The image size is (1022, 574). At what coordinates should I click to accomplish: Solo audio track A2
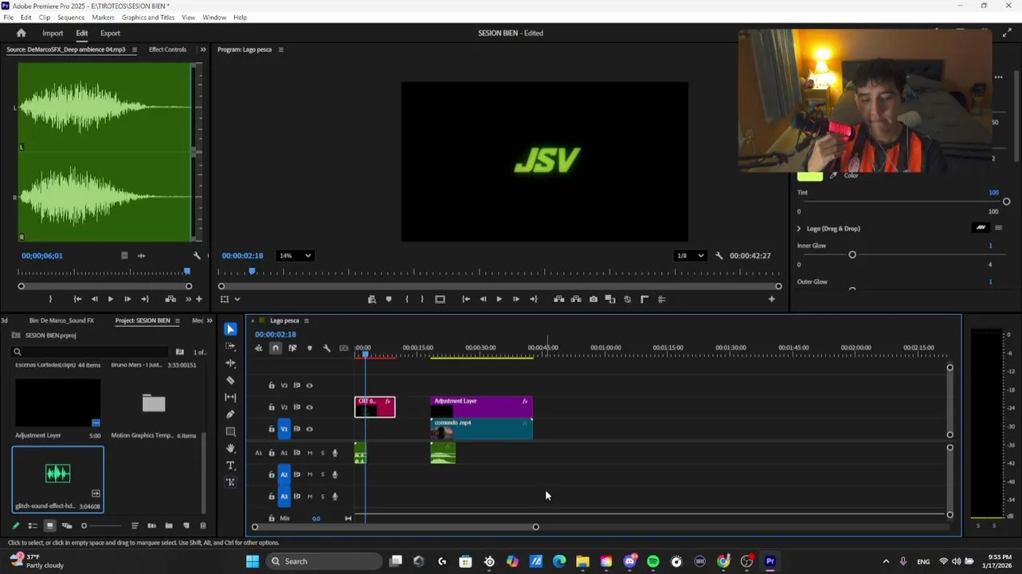tap(323, 474)
